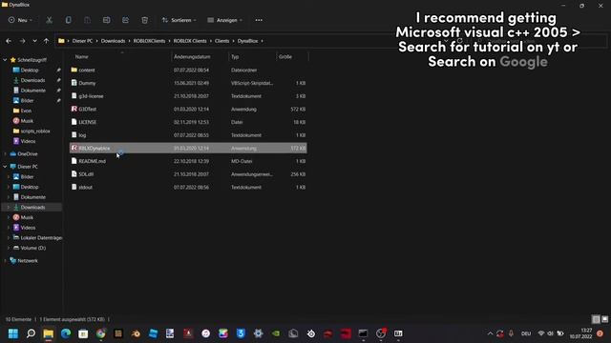Go up one folder level
Viewport: 611px width, 343px height.
[47, 41]
